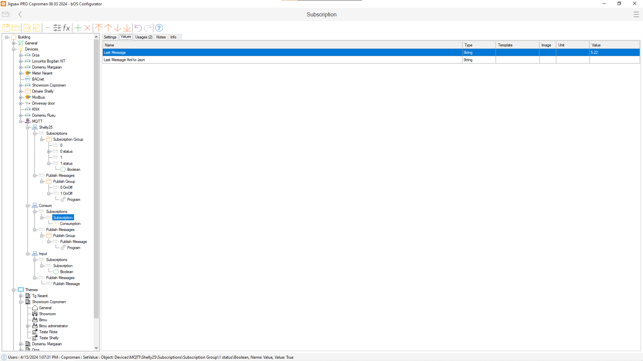Click the yellow Save floppy icon
The image size is (643, 361).
(x=6, y=28)
